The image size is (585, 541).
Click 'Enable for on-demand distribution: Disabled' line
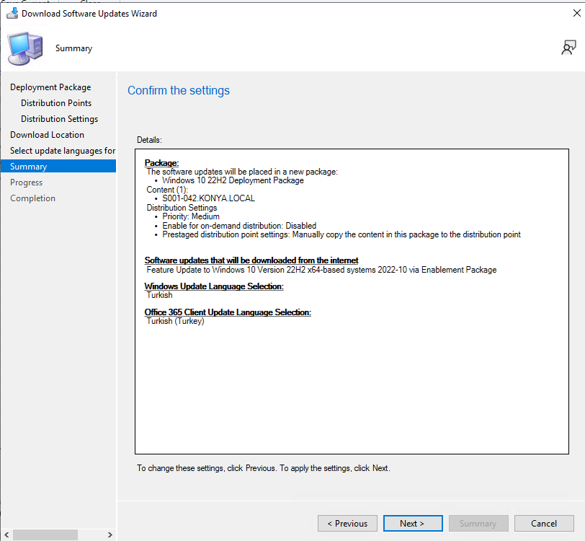pyautogui.click(x=239, y=226)
